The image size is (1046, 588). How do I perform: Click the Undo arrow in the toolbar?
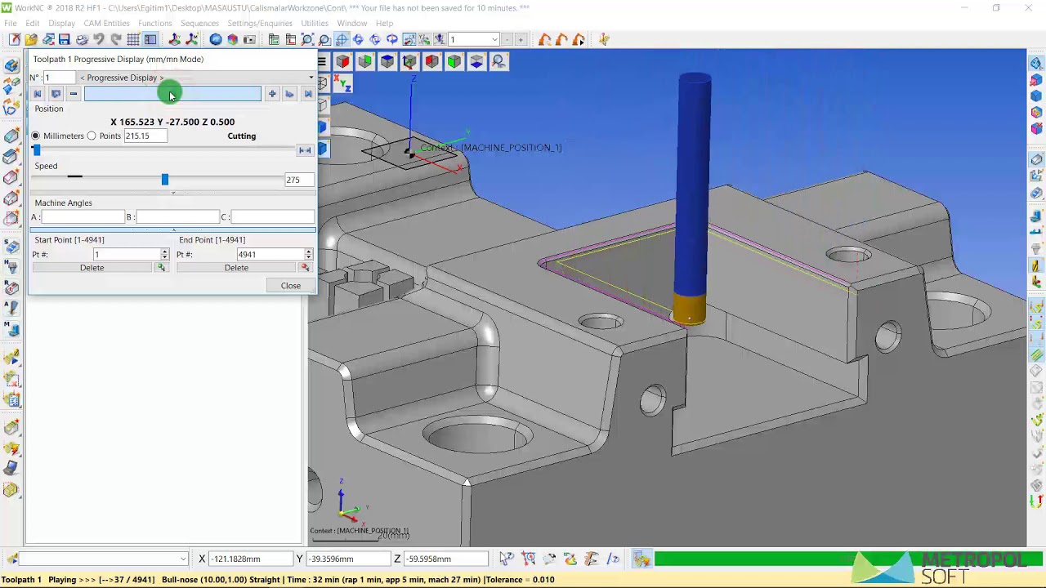pos(99,39)
